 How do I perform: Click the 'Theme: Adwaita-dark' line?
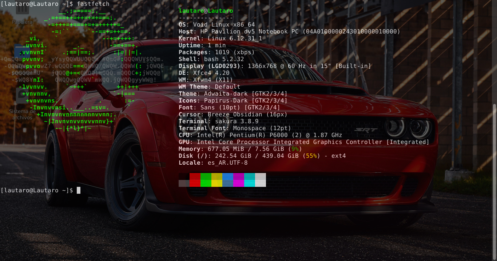coord(233,93)
